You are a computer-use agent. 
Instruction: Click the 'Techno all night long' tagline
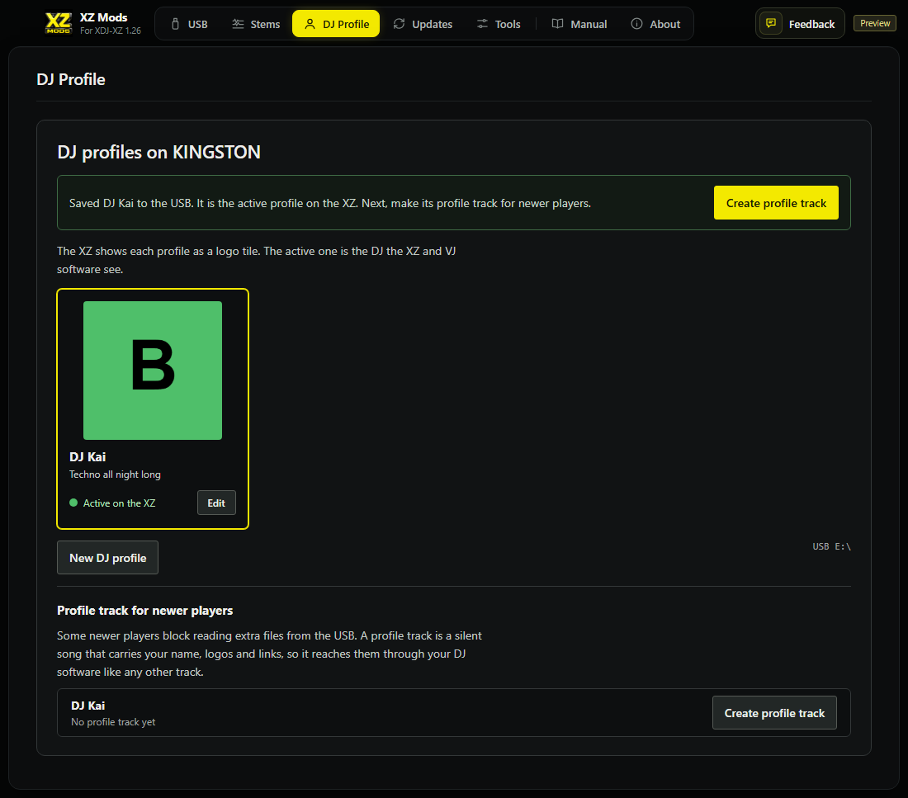coord(115,475)
